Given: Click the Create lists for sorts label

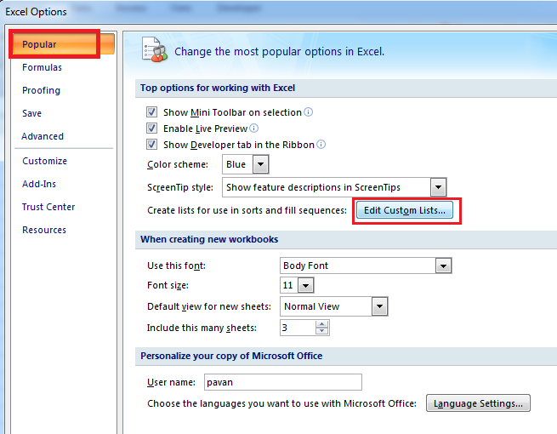Looking at the screenshot, I should point(247,210).
